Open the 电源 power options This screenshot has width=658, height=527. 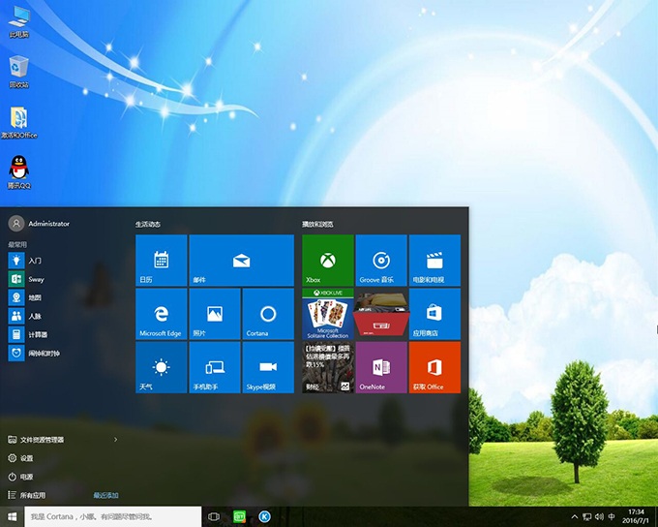tap(26, 477)
